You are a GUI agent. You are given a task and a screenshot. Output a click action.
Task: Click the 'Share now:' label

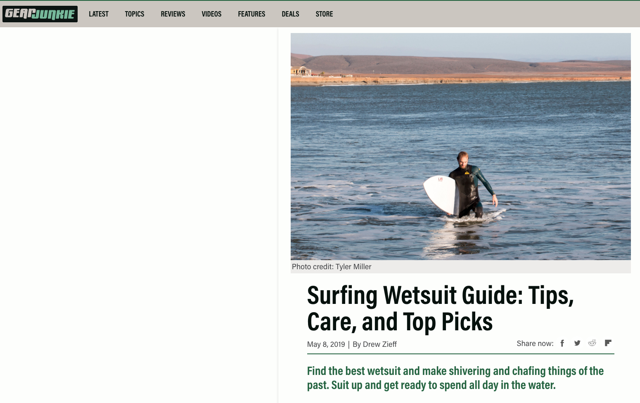tap(535, 344)
